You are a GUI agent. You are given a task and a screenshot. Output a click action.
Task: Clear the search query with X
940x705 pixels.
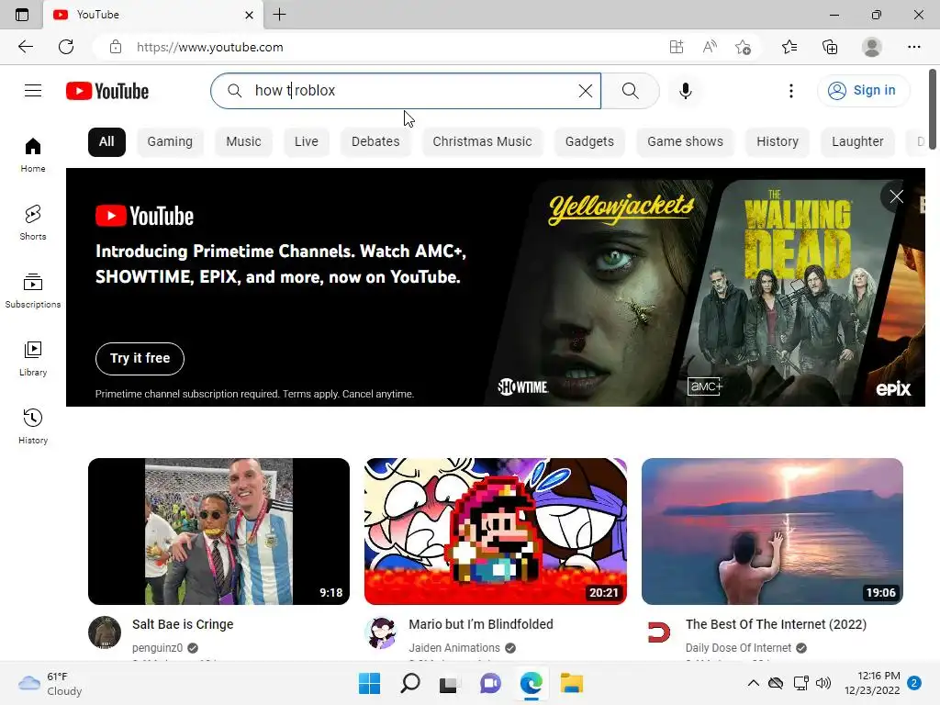coord(585,91)
